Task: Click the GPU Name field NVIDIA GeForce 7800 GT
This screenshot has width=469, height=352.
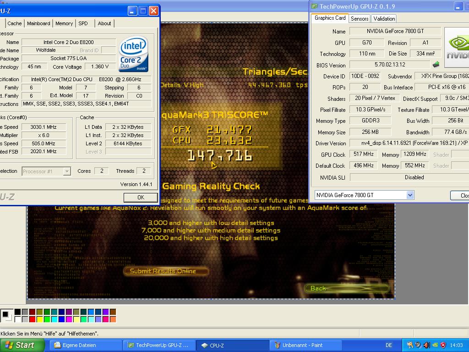Action: (x=395, y=31)
